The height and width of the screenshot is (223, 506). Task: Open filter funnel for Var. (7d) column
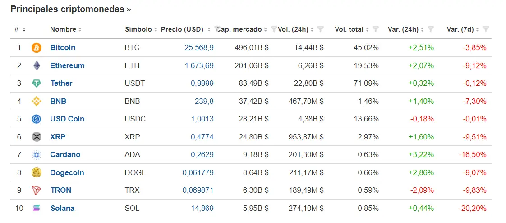[486, 29]
